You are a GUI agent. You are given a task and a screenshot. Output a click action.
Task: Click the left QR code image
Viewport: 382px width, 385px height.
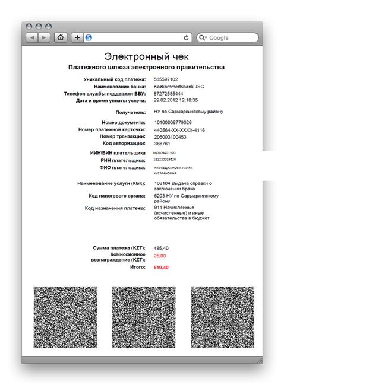click(x=65, y=317)
